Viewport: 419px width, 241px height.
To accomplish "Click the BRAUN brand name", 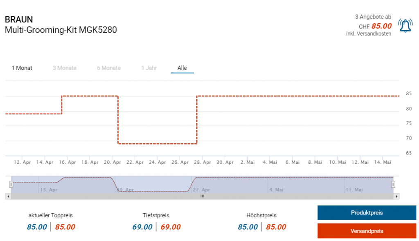I will click(19, 20).
